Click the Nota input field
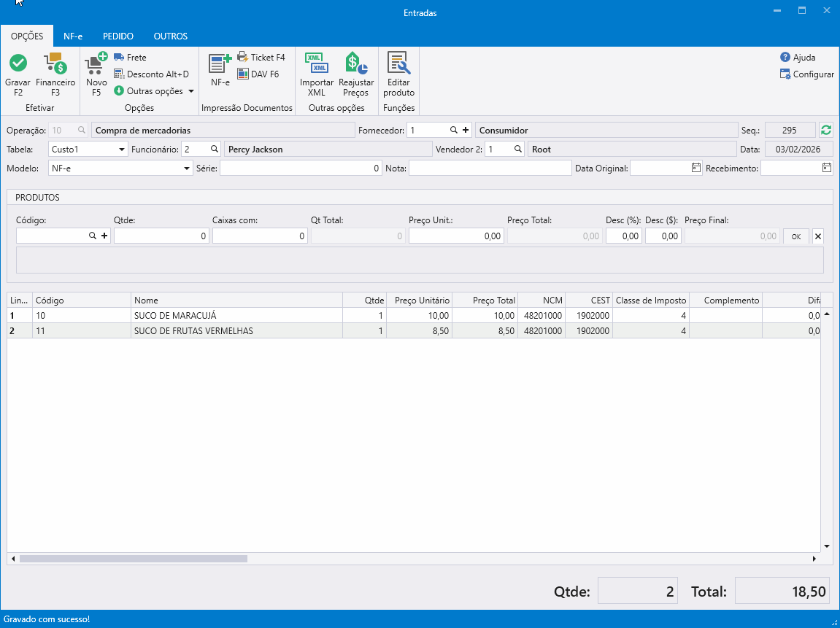The image size is (840, 628). point(490,168)
